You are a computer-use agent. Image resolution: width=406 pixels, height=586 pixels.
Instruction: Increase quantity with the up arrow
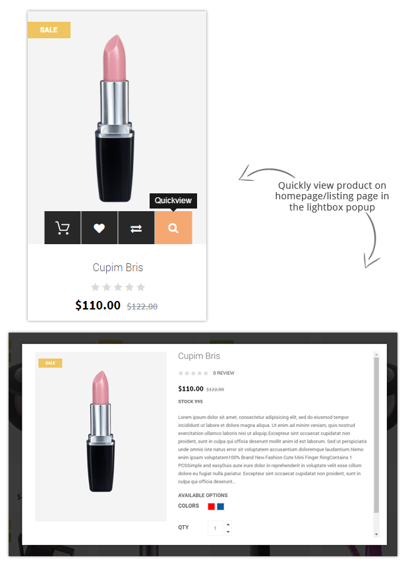pyautogui.click(x=228, y=525)
